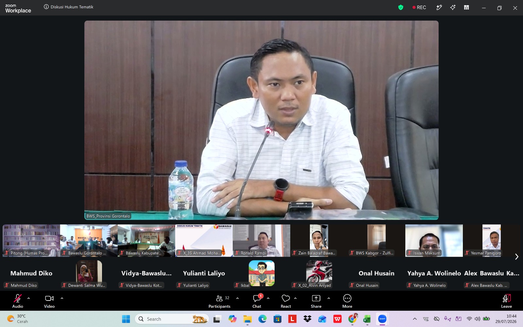Change layout with the View grid icon
This screenshot has height=327, width=523.
[466, 7]
